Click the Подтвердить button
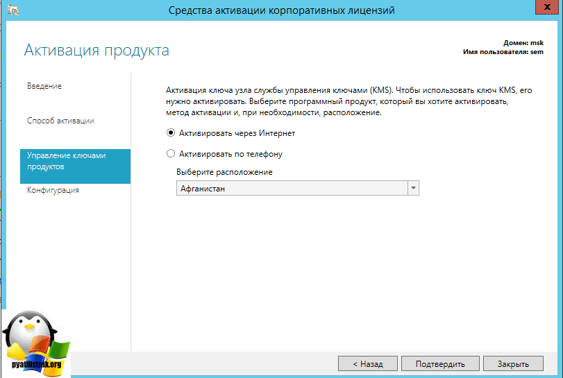 point(440,363)
